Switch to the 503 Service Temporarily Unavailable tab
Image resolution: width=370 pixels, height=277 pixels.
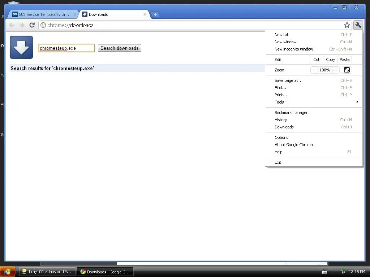point(43,14)
